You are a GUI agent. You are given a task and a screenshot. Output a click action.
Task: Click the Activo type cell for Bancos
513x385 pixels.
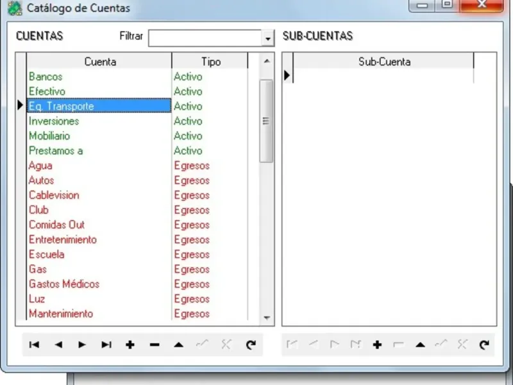(x=210, y=76)
